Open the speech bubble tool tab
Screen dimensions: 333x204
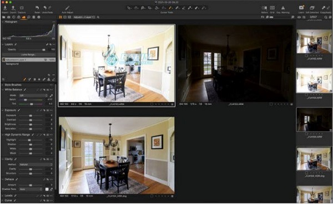29,17
